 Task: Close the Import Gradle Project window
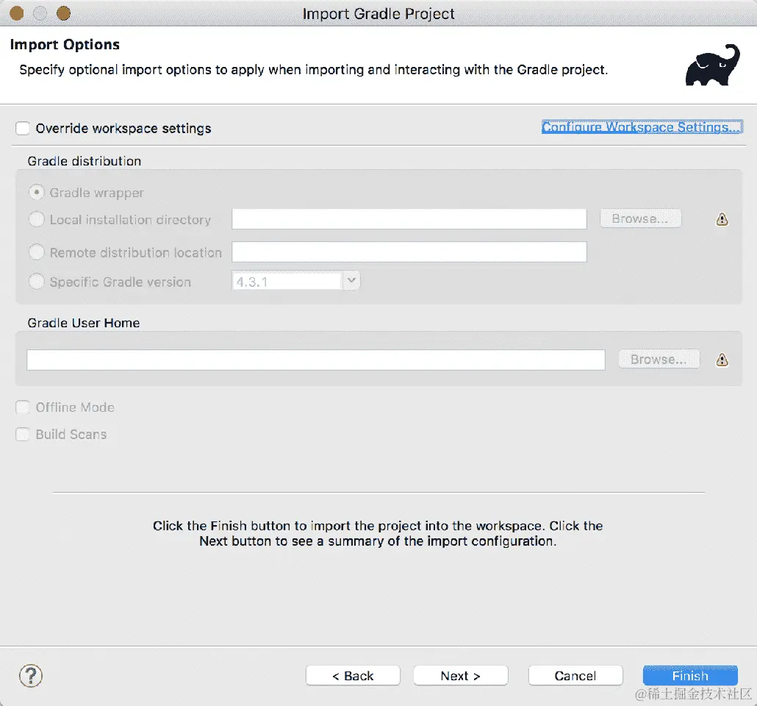pyautogui.click(x=17, y=13)
